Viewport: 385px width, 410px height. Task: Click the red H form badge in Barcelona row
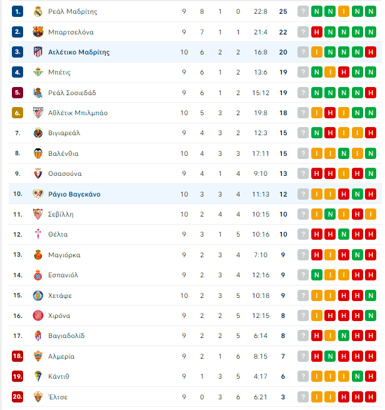pyautogui.click(x=317, y=32)
